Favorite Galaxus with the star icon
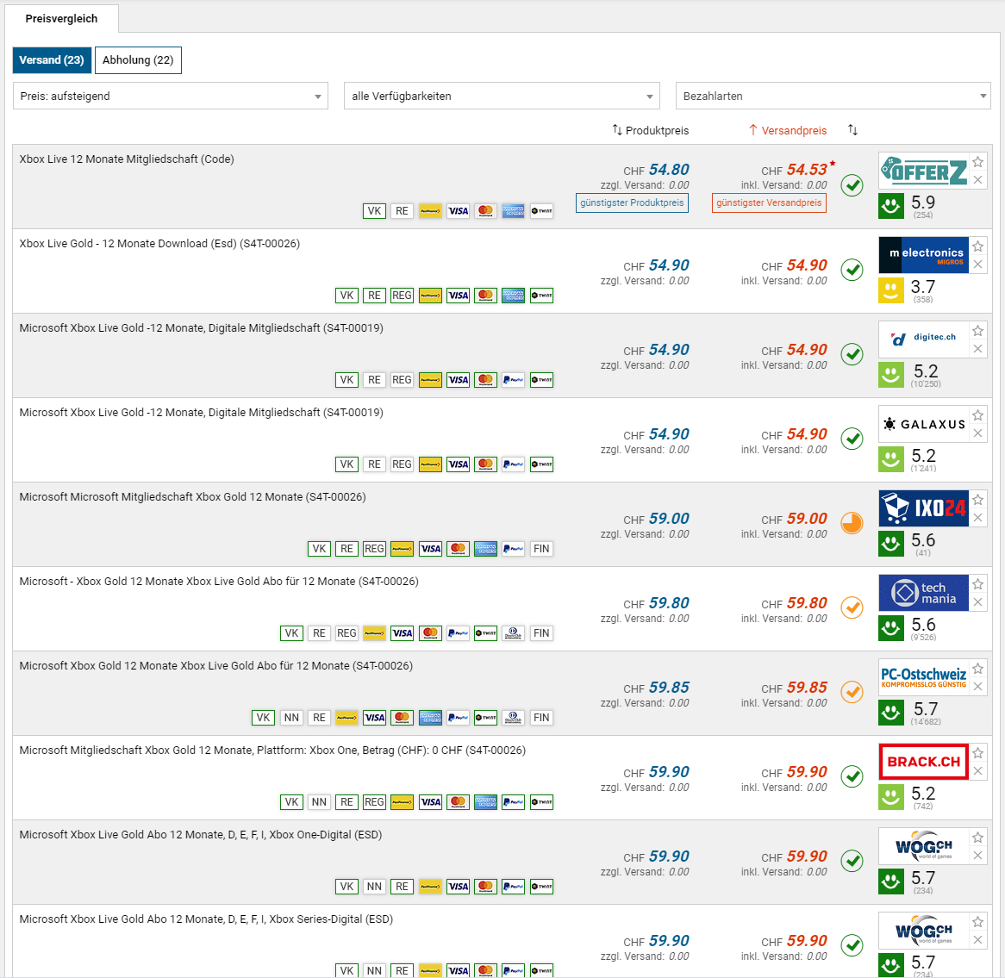The width and height of the screenshot is (1005, 978). tap(977, 416)
